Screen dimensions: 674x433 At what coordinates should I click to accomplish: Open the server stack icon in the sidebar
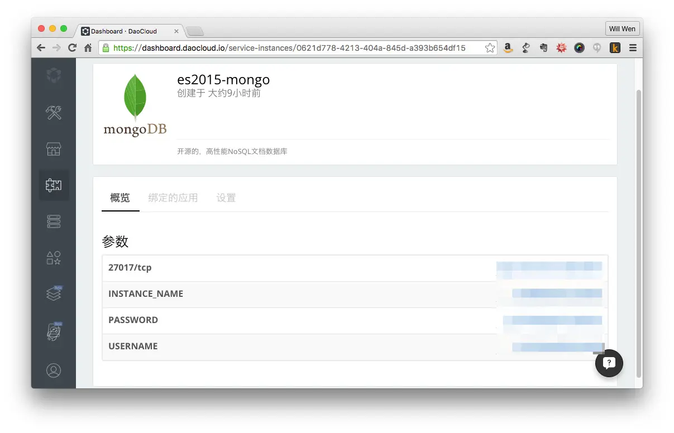click(x=54, y=222)
